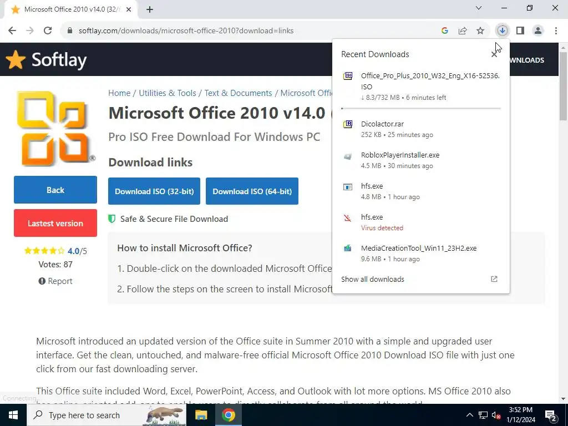
Task: Open the Chrome three-dot menu
Action: pyautogui.click(x=556, y=31)
